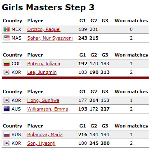Open Son, Hyeonji player page
Screen dimensions: 150x151
pos(41,143)
